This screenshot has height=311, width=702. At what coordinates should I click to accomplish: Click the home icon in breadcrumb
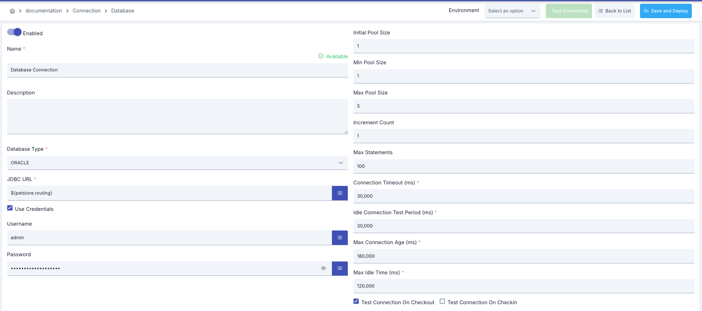12,11
